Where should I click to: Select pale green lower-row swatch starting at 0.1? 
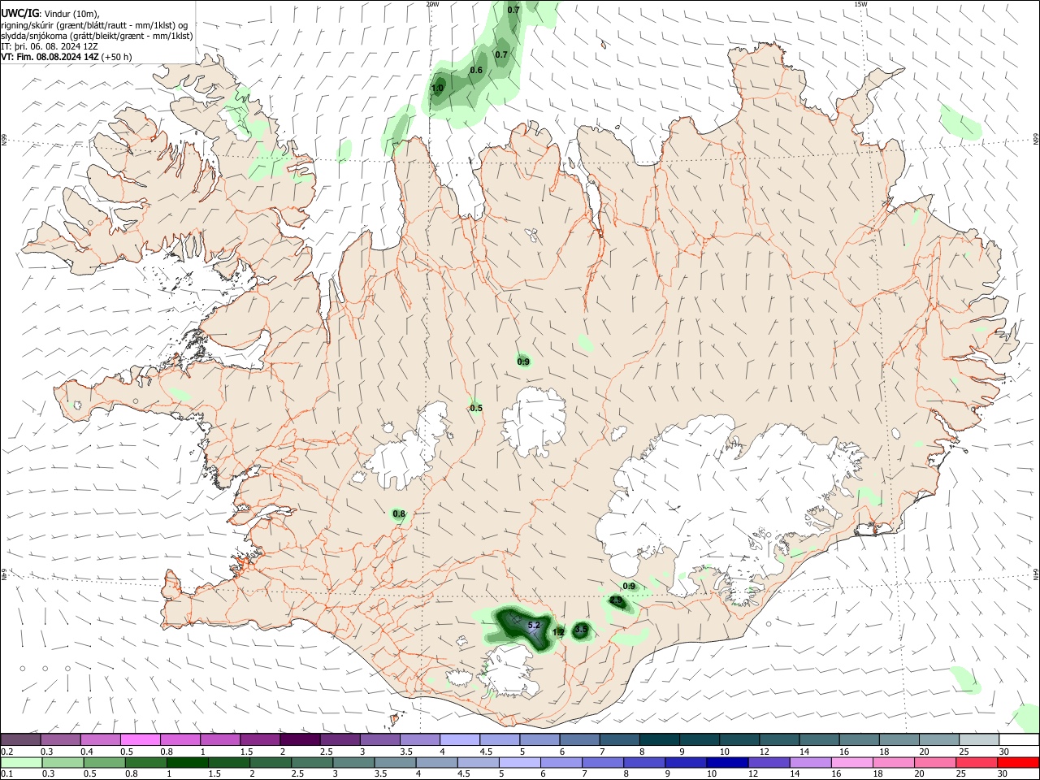coord(21,763)
